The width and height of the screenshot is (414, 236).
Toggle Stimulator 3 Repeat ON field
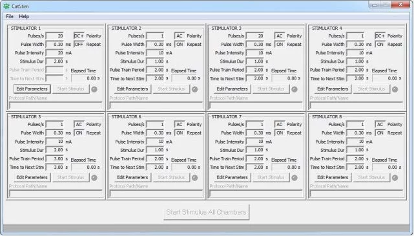[x=280, y=45]
